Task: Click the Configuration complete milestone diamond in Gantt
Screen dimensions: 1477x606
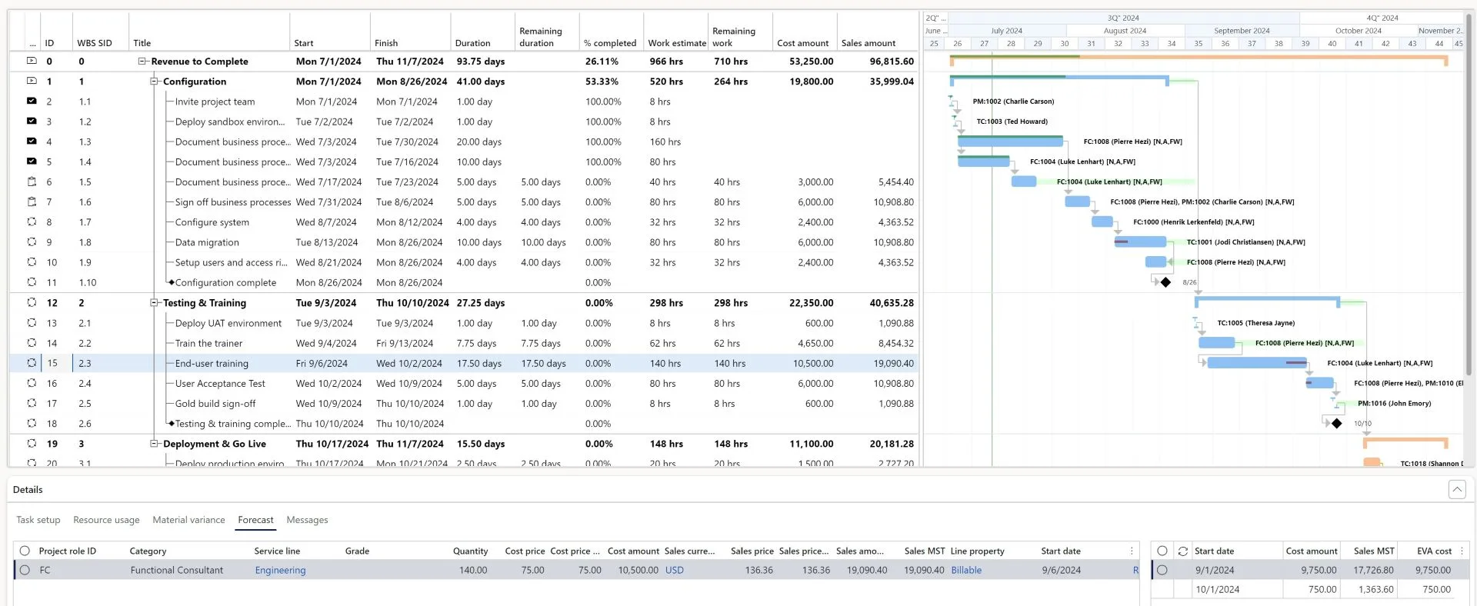Action: coord(1165,282)
